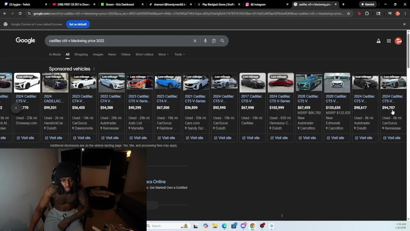This screenshot has width=410, height=231.
Task: Open Copilot icon on the taskbar
Action: (x=205, y=226)
